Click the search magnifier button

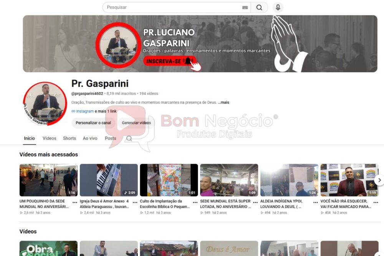pyautogui.click(x=259, y=8)
